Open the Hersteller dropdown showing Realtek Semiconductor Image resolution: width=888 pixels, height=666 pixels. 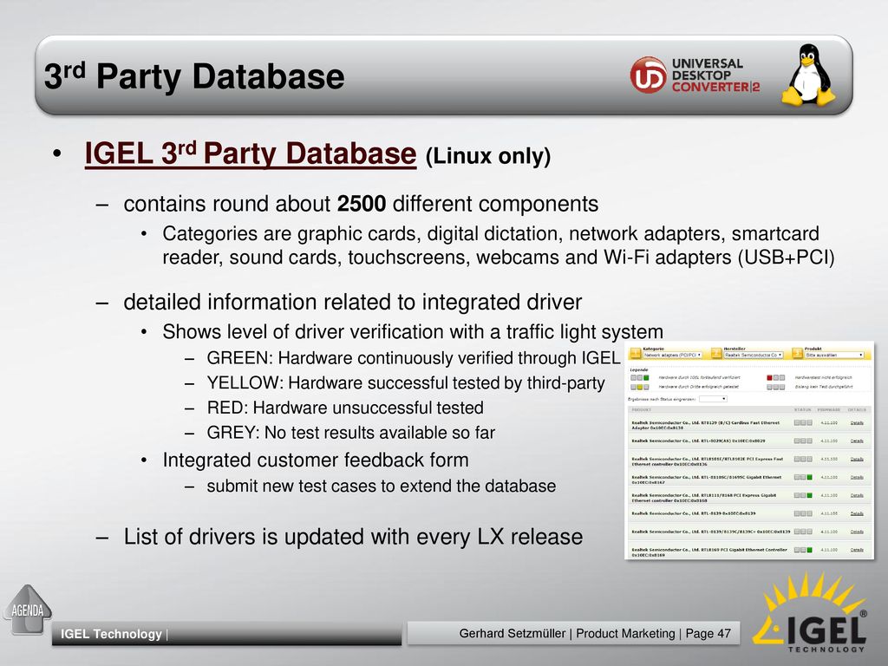[x=754, y=355]
